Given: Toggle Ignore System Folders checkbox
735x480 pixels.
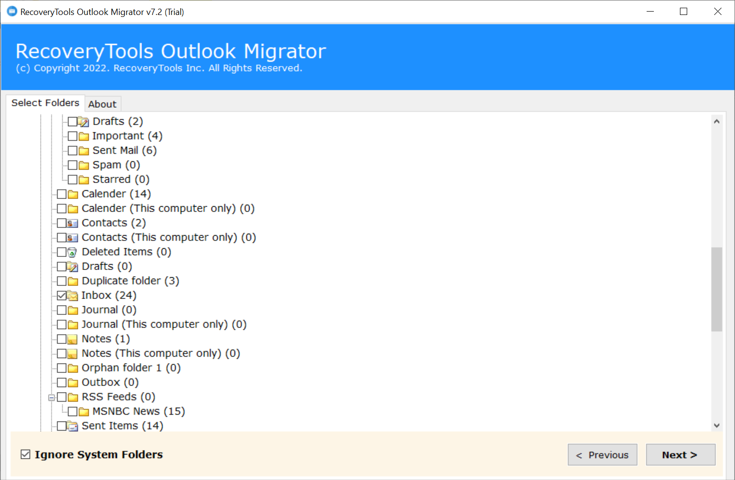Looking at the screenshot, I should pos(26,454).
